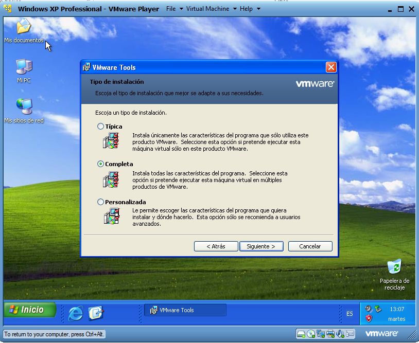This screenshot has height=343, width=419.
Task: Select the Personalizada installation option
Action: (x=101, y=202)
